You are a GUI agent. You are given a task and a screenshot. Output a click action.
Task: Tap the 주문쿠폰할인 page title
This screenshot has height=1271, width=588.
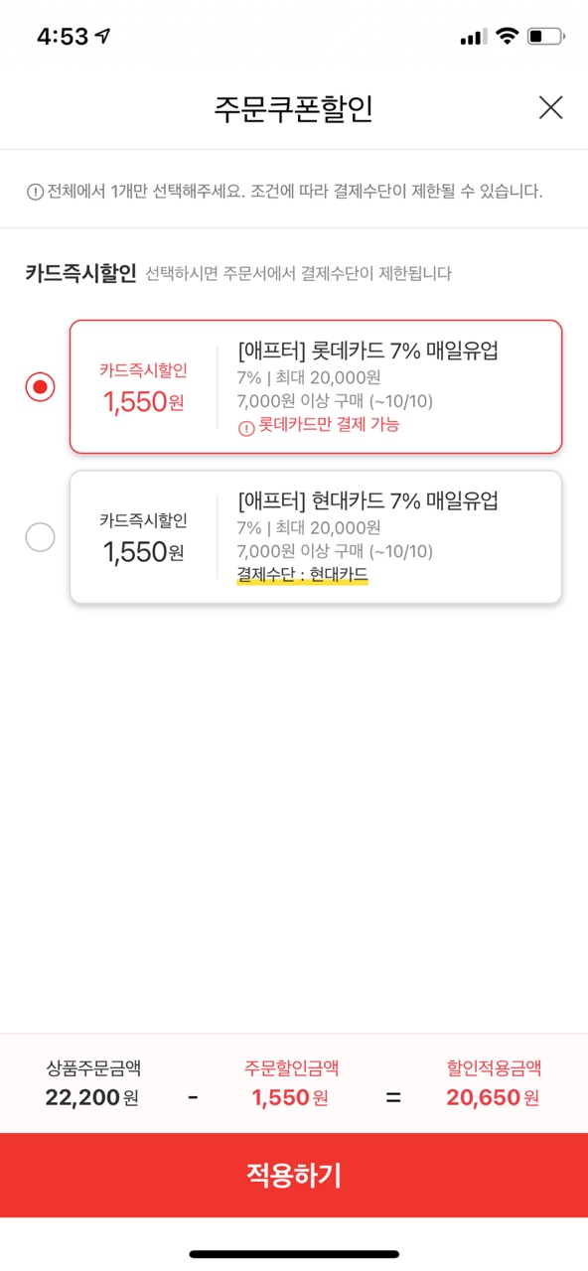[294, 108]
